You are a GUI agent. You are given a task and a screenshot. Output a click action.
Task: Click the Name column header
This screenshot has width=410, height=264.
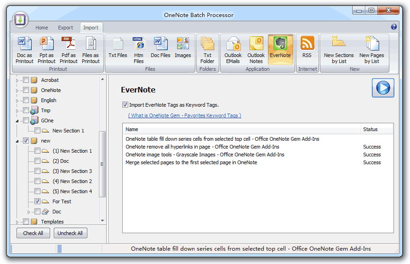242,129
